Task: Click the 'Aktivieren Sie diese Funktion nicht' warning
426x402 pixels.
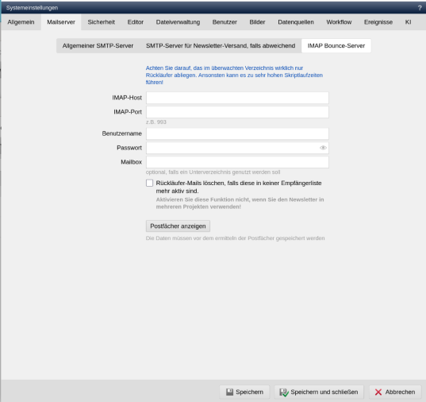Action: click(x=240, y=203)
